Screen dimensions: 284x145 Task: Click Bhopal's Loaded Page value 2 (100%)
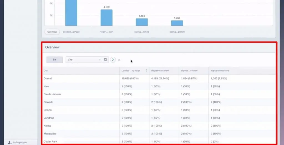pos(127,110)
